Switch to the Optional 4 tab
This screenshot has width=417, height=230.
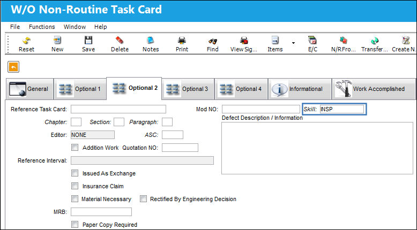[x=241, y=89]
